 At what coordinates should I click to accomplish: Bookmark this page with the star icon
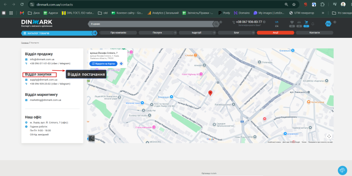pos(294,5)
